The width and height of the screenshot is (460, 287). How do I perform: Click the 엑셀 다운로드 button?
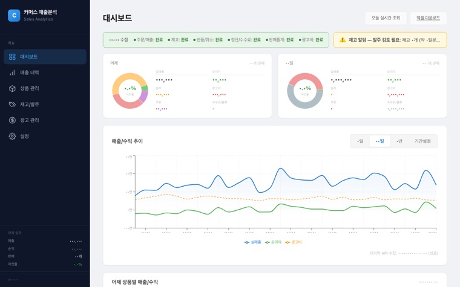point(429,18)
